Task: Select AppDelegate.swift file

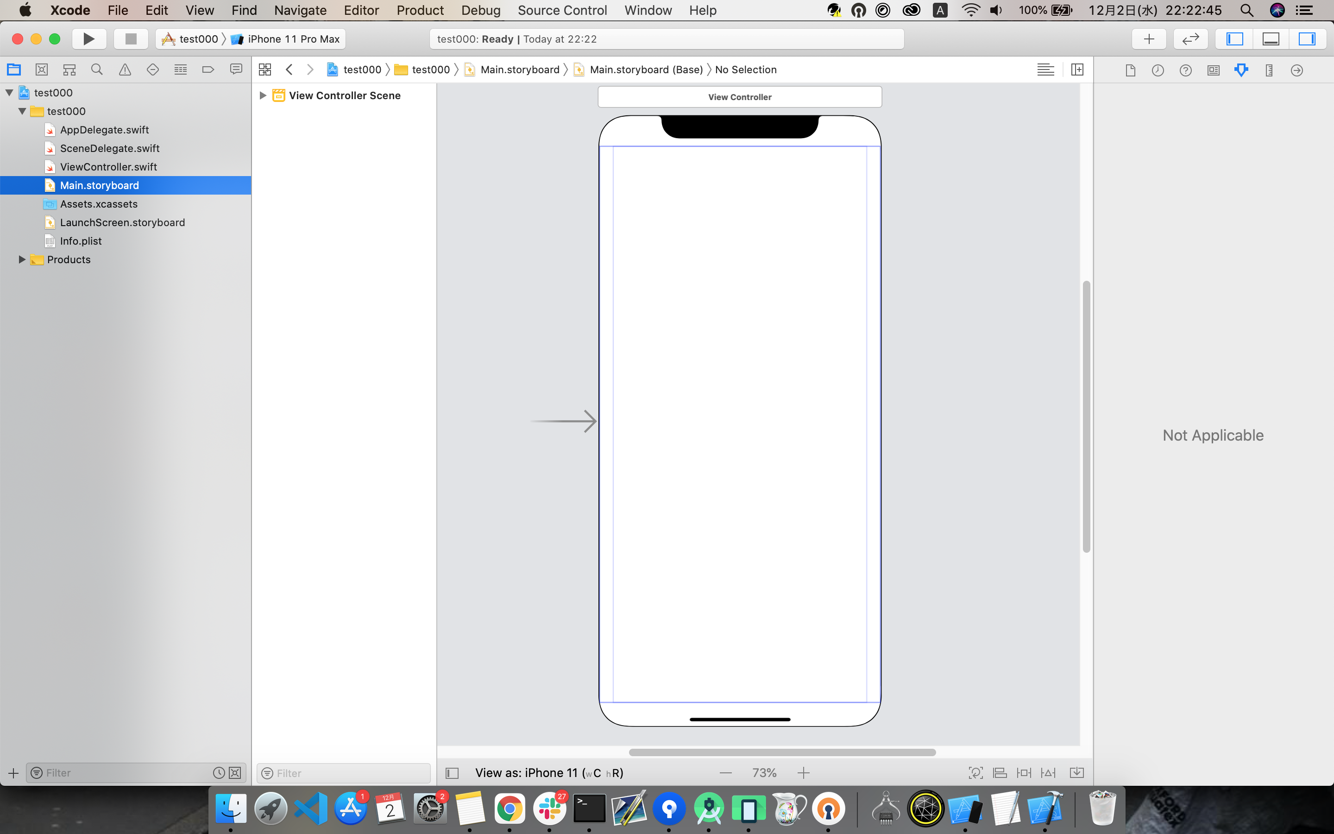Action: click(104, 130)
